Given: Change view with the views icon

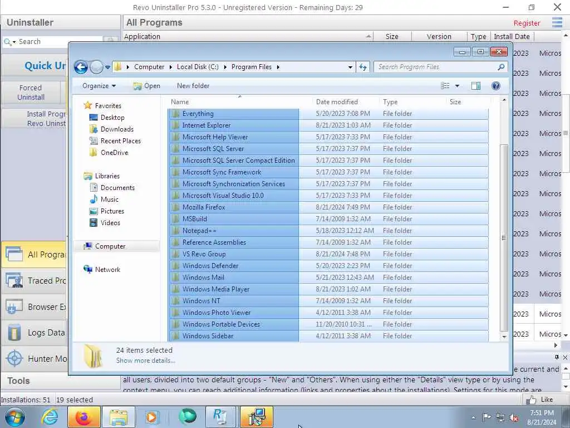Looking at the screenshot, I should [x=445, y=86].
